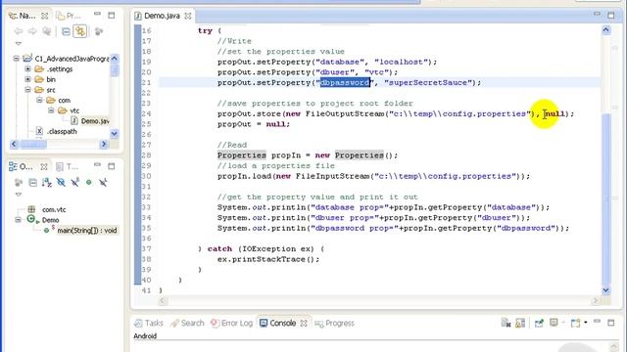Select the .classpath file
Viewport: 627px width, 352px height.
coord(62,131)
